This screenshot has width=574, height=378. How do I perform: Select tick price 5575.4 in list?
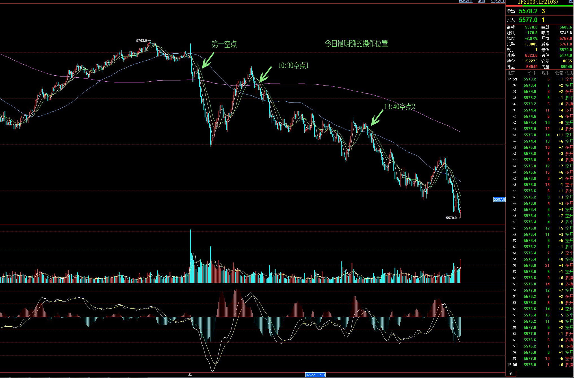tap(530, 259)
